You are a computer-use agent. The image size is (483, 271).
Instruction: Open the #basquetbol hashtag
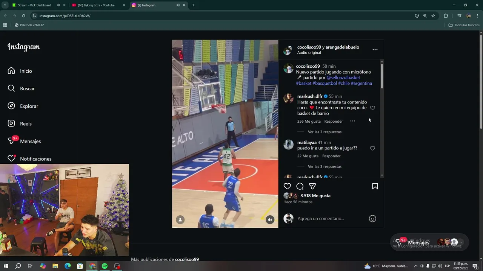(x=325, y=83)
